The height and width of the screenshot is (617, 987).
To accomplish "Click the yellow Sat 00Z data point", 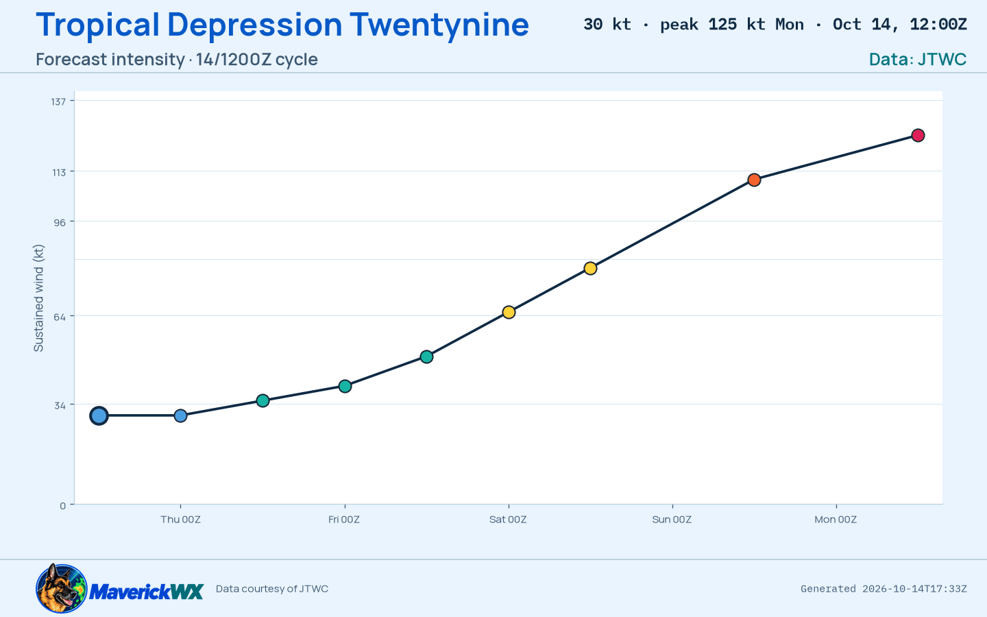I will pyautogui.click(x=509, y=312).
